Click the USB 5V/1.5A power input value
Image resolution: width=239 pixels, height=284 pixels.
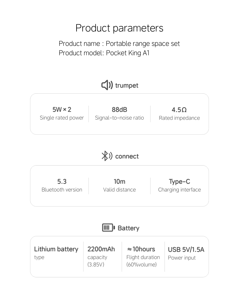click(x=186, y=250)
